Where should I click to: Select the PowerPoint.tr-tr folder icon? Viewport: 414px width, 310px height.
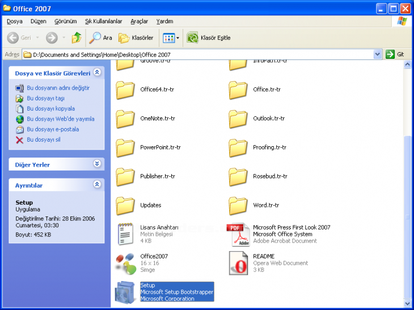(125, 148)
